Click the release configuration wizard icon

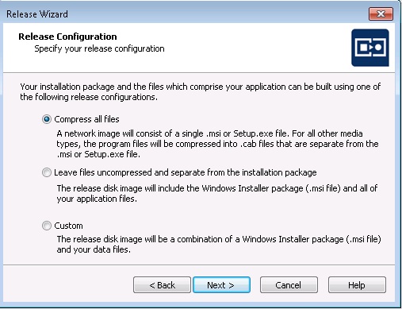click(370, 48)
